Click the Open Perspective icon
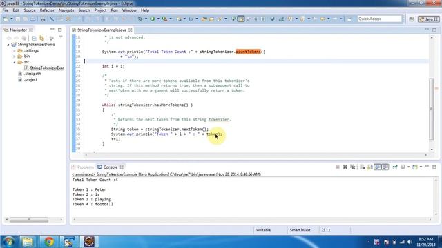The height and width of the screenshot is (248, 442). pos(412,19)
